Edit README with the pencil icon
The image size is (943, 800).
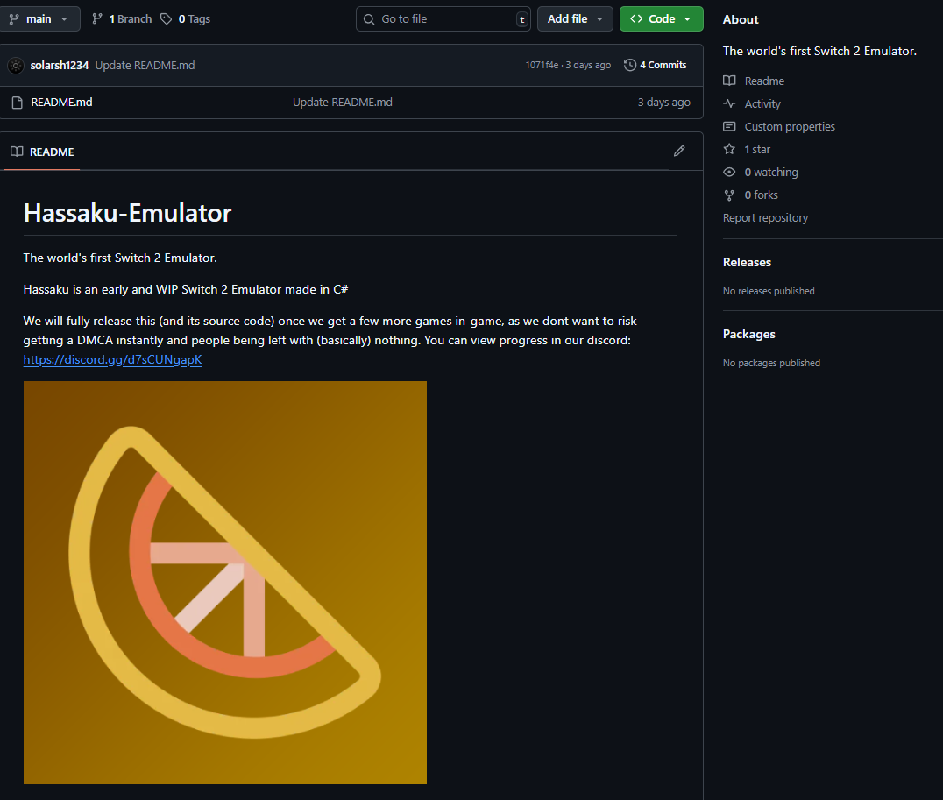(x=679, y=151)
